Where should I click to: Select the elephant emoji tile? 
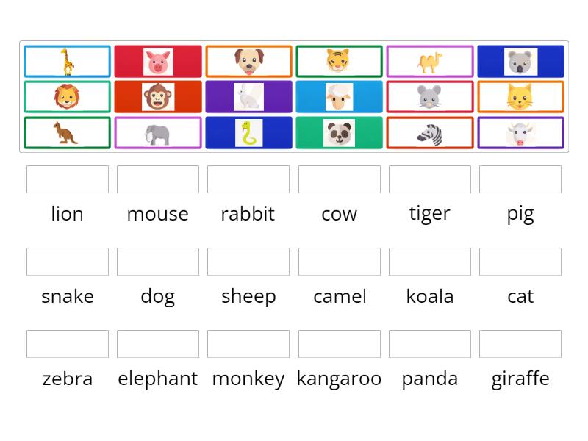157,133
